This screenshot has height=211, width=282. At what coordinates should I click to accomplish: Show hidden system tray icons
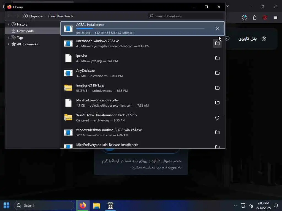point(235,206)
